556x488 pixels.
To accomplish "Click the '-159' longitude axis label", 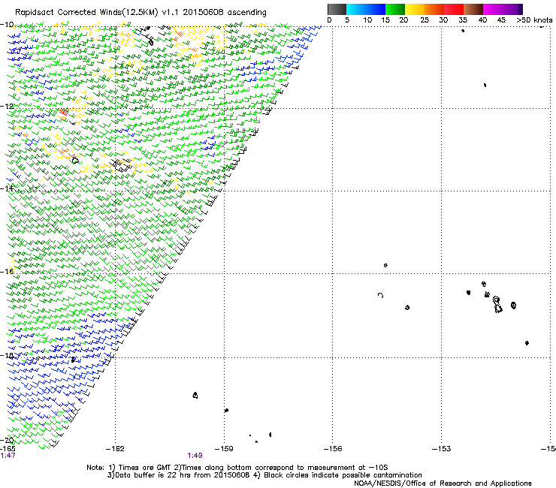I will (224, 449).
